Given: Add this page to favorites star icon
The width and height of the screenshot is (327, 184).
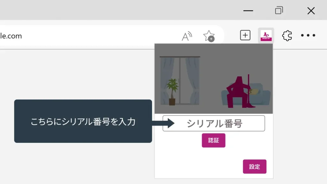Looking at the screenshot, I should tap(209, 36).
